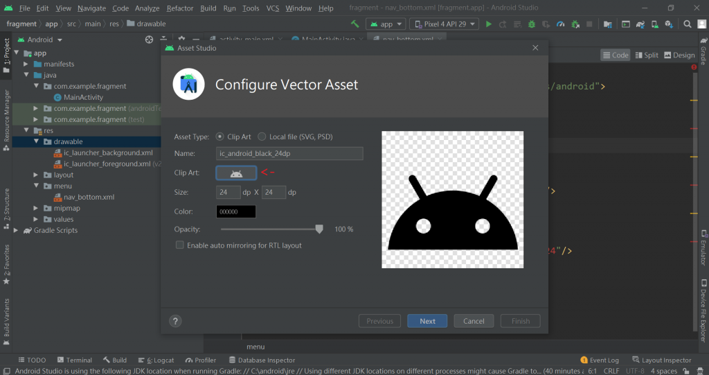Click the Debug app bug icon
This screenshot has width=709, height=375.
[x=532, y=24]
